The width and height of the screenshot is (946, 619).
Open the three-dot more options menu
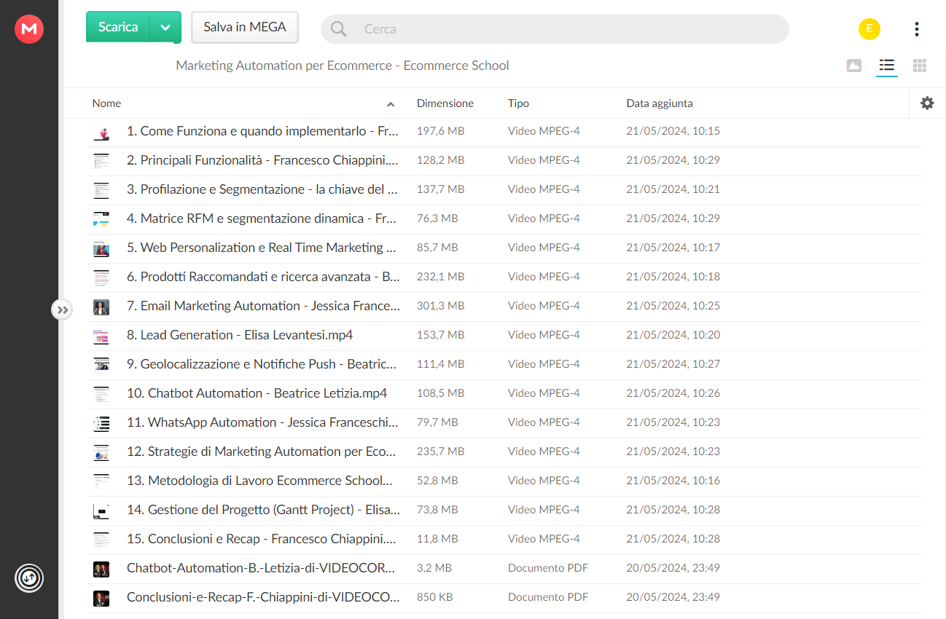click(x=917, y=29)
